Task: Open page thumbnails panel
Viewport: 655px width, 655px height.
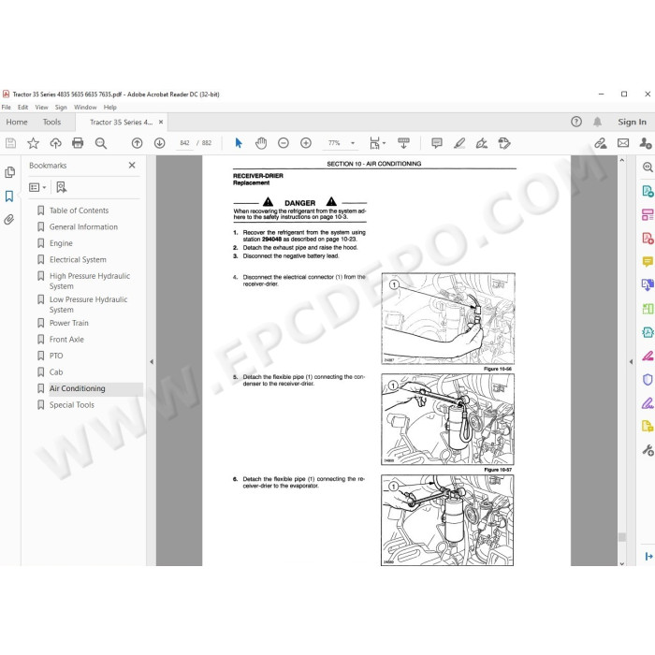Action: point(9,172)
